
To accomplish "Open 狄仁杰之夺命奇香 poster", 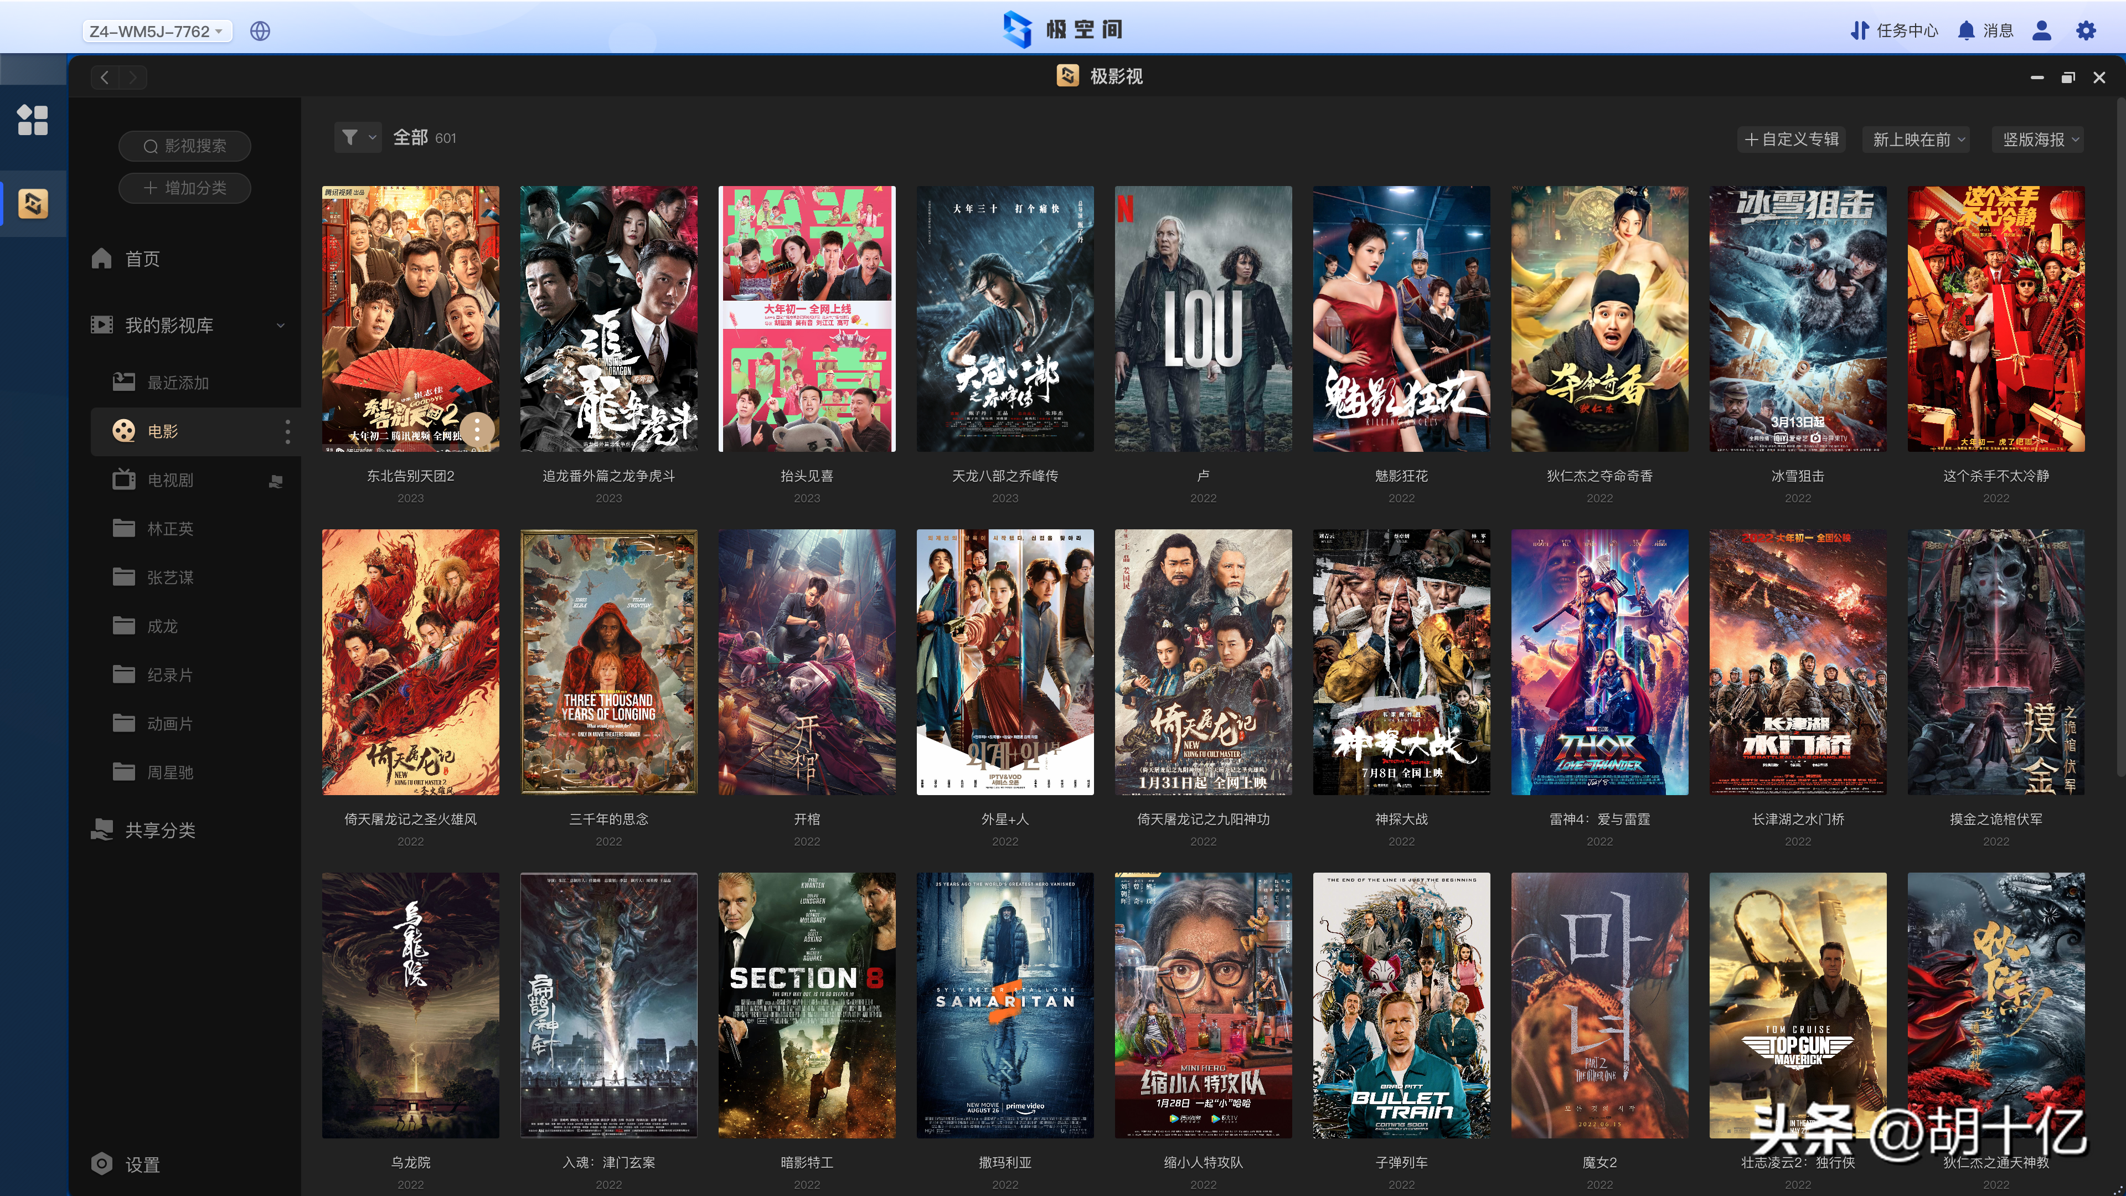I will 1599,318.
